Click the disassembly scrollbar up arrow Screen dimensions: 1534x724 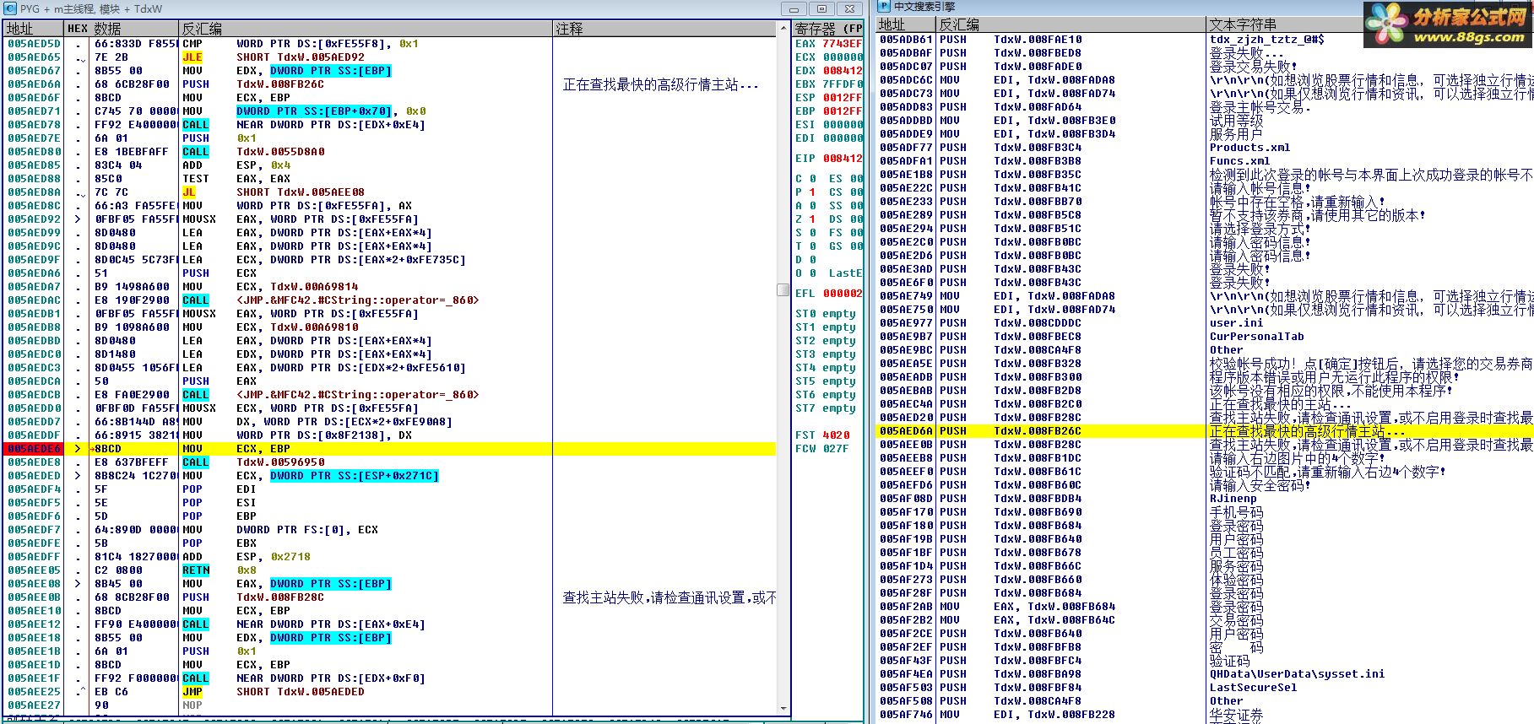tap(783, 28)
